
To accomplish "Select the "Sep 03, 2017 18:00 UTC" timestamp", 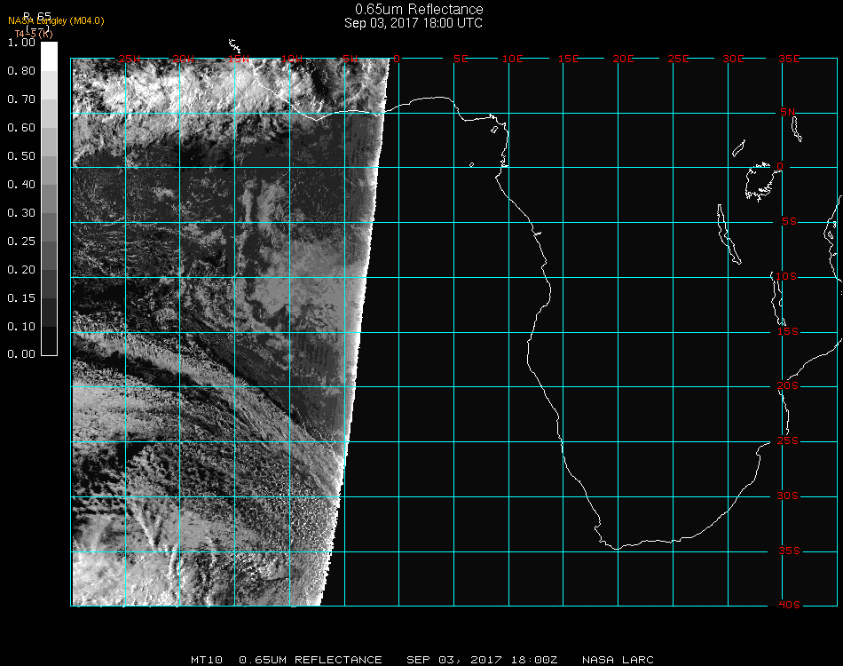I will pyautogui.click(x=414, y=23).
